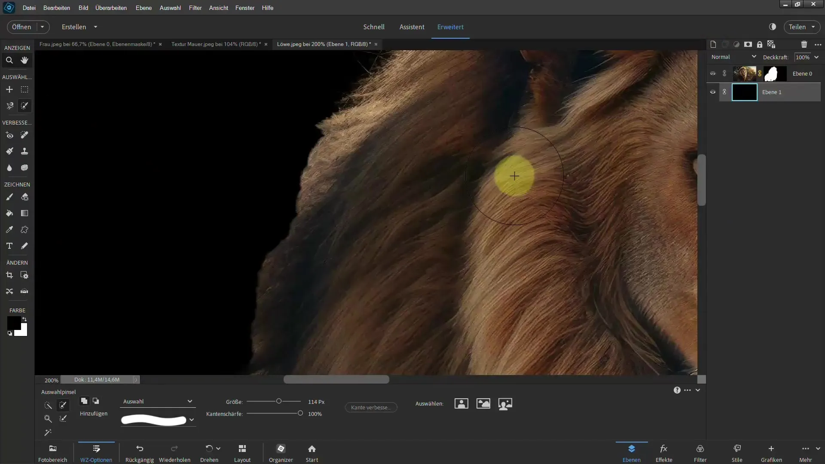Select the Pencil tool
825x464 pixels.
(24, 246)
